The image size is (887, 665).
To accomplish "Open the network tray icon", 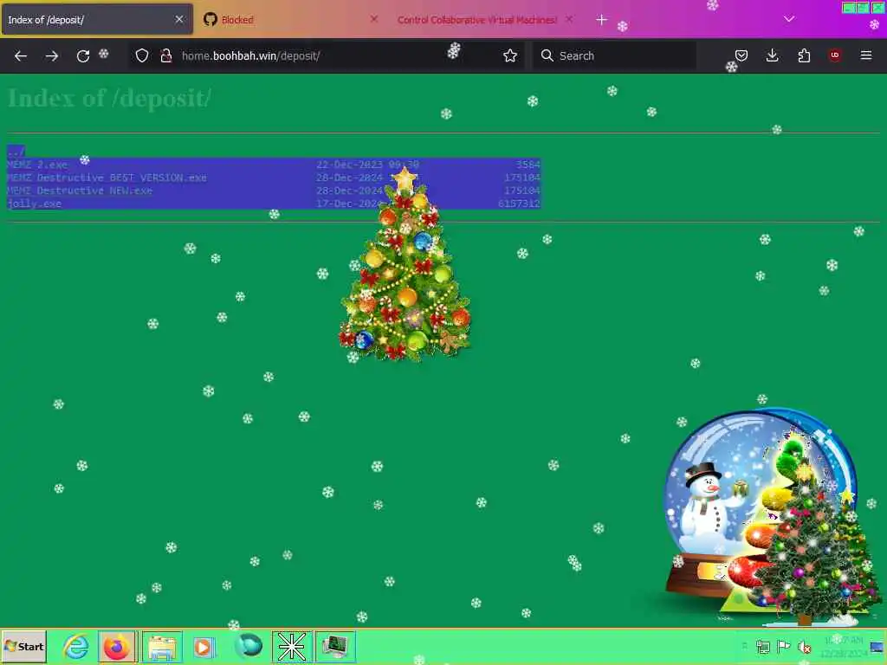I will (763, 646).
